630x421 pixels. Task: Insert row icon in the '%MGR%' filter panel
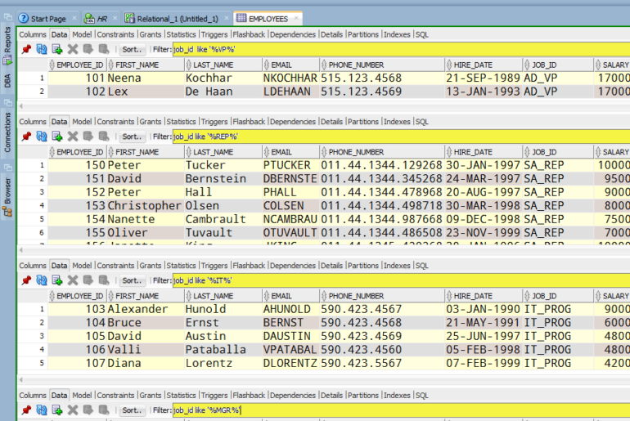pos(57,410)
